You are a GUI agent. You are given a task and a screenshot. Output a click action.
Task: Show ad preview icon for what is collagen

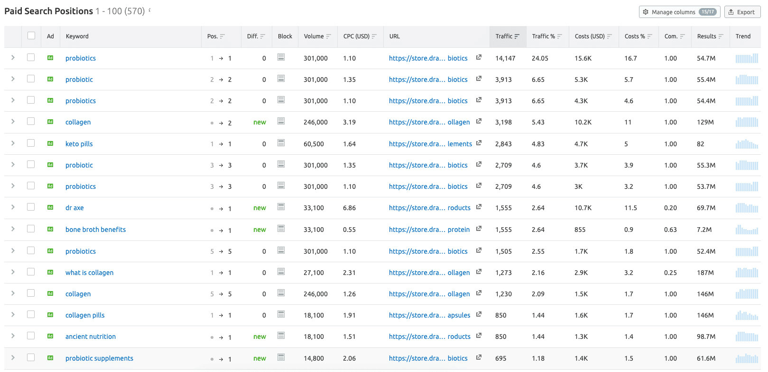tap(50, 272)
